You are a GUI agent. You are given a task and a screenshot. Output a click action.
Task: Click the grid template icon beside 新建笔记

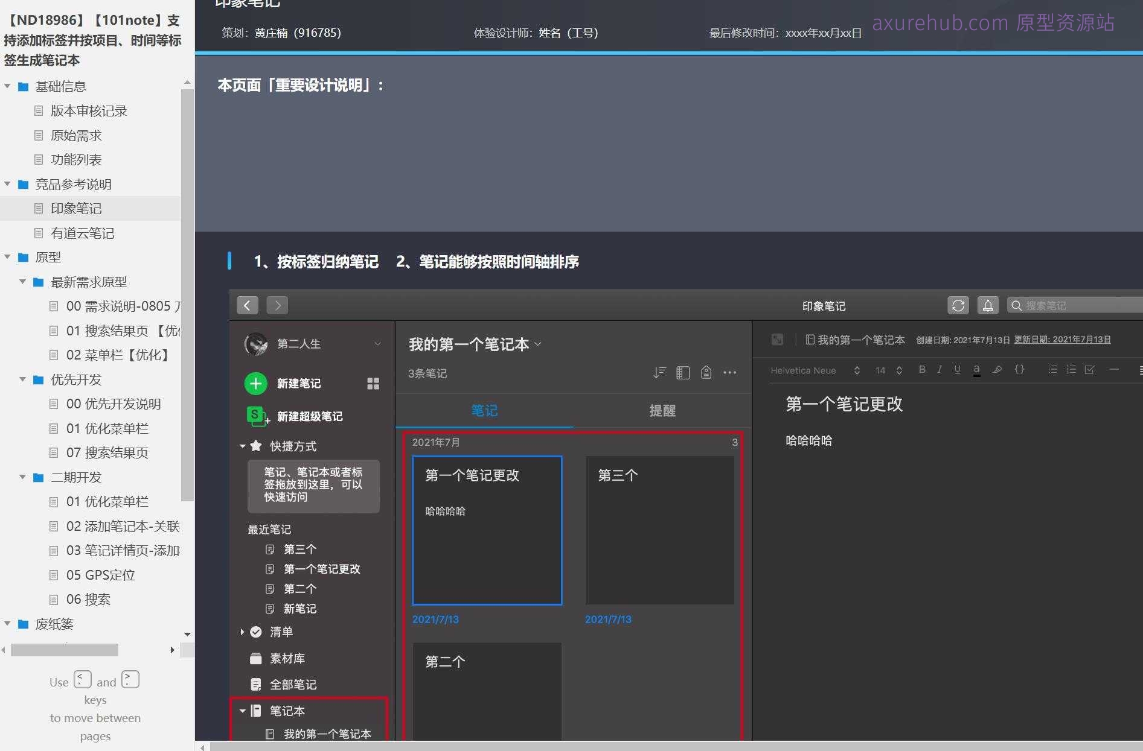[x=373, y=384]
